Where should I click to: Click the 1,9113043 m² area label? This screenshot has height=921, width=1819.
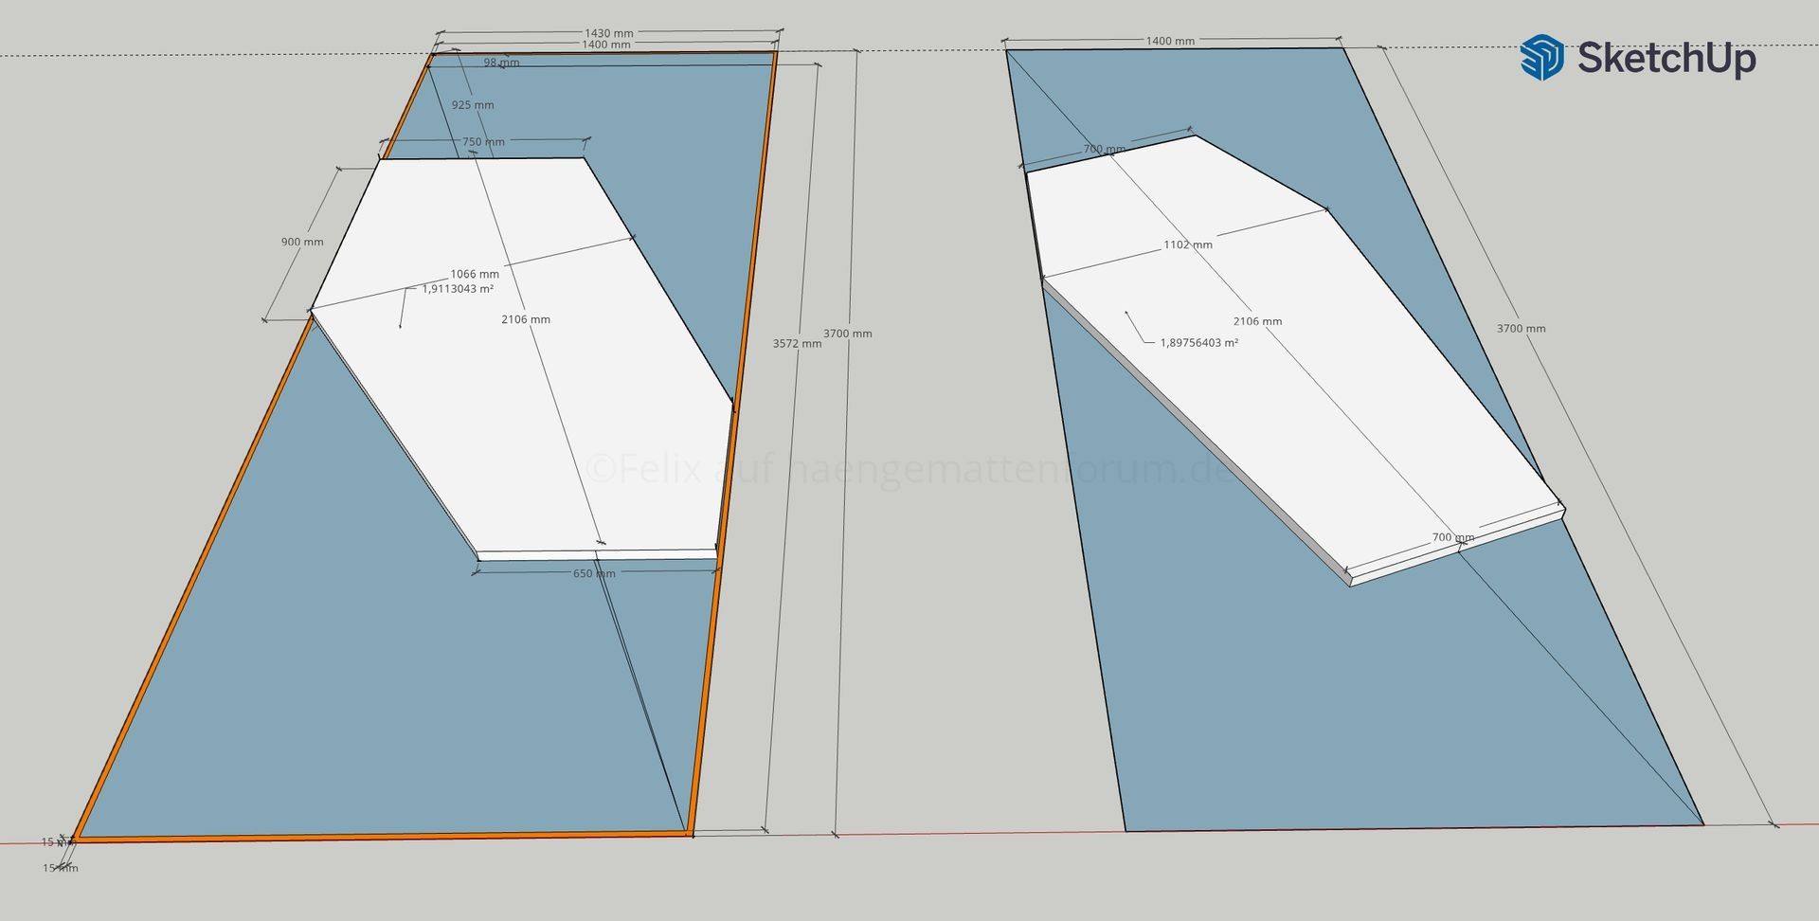(x=458, y=289)
